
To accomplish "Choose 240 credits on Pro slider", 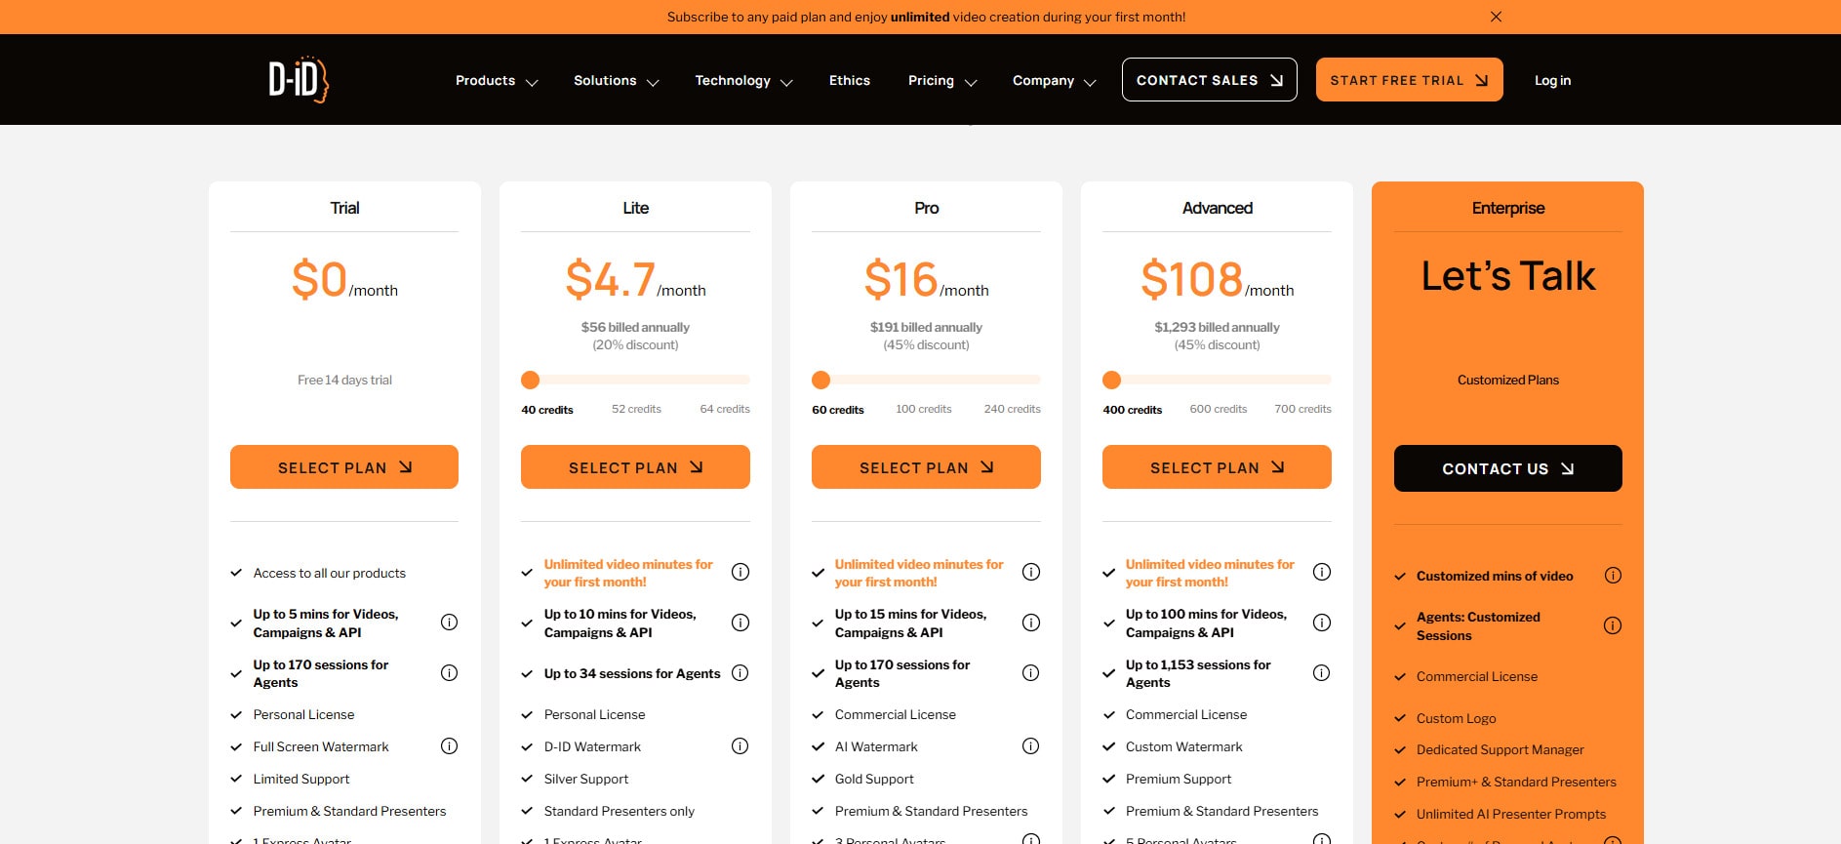I will pyautogui.click(x=1013, y=409).
